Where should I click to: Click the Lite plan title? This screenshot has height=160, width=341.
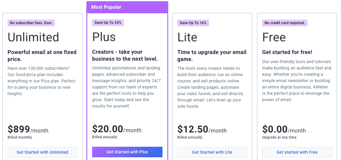coord(187,37)
